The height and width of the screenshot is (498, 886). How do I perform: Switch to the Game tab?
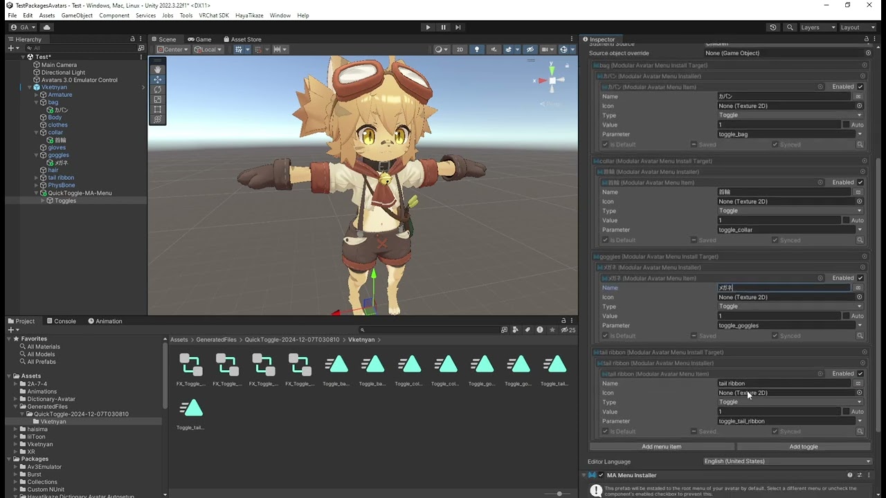199,39
